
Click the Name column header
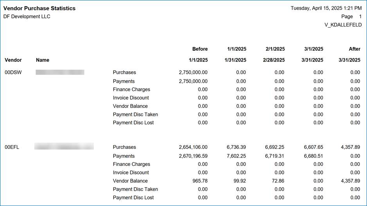click(43, 60)
